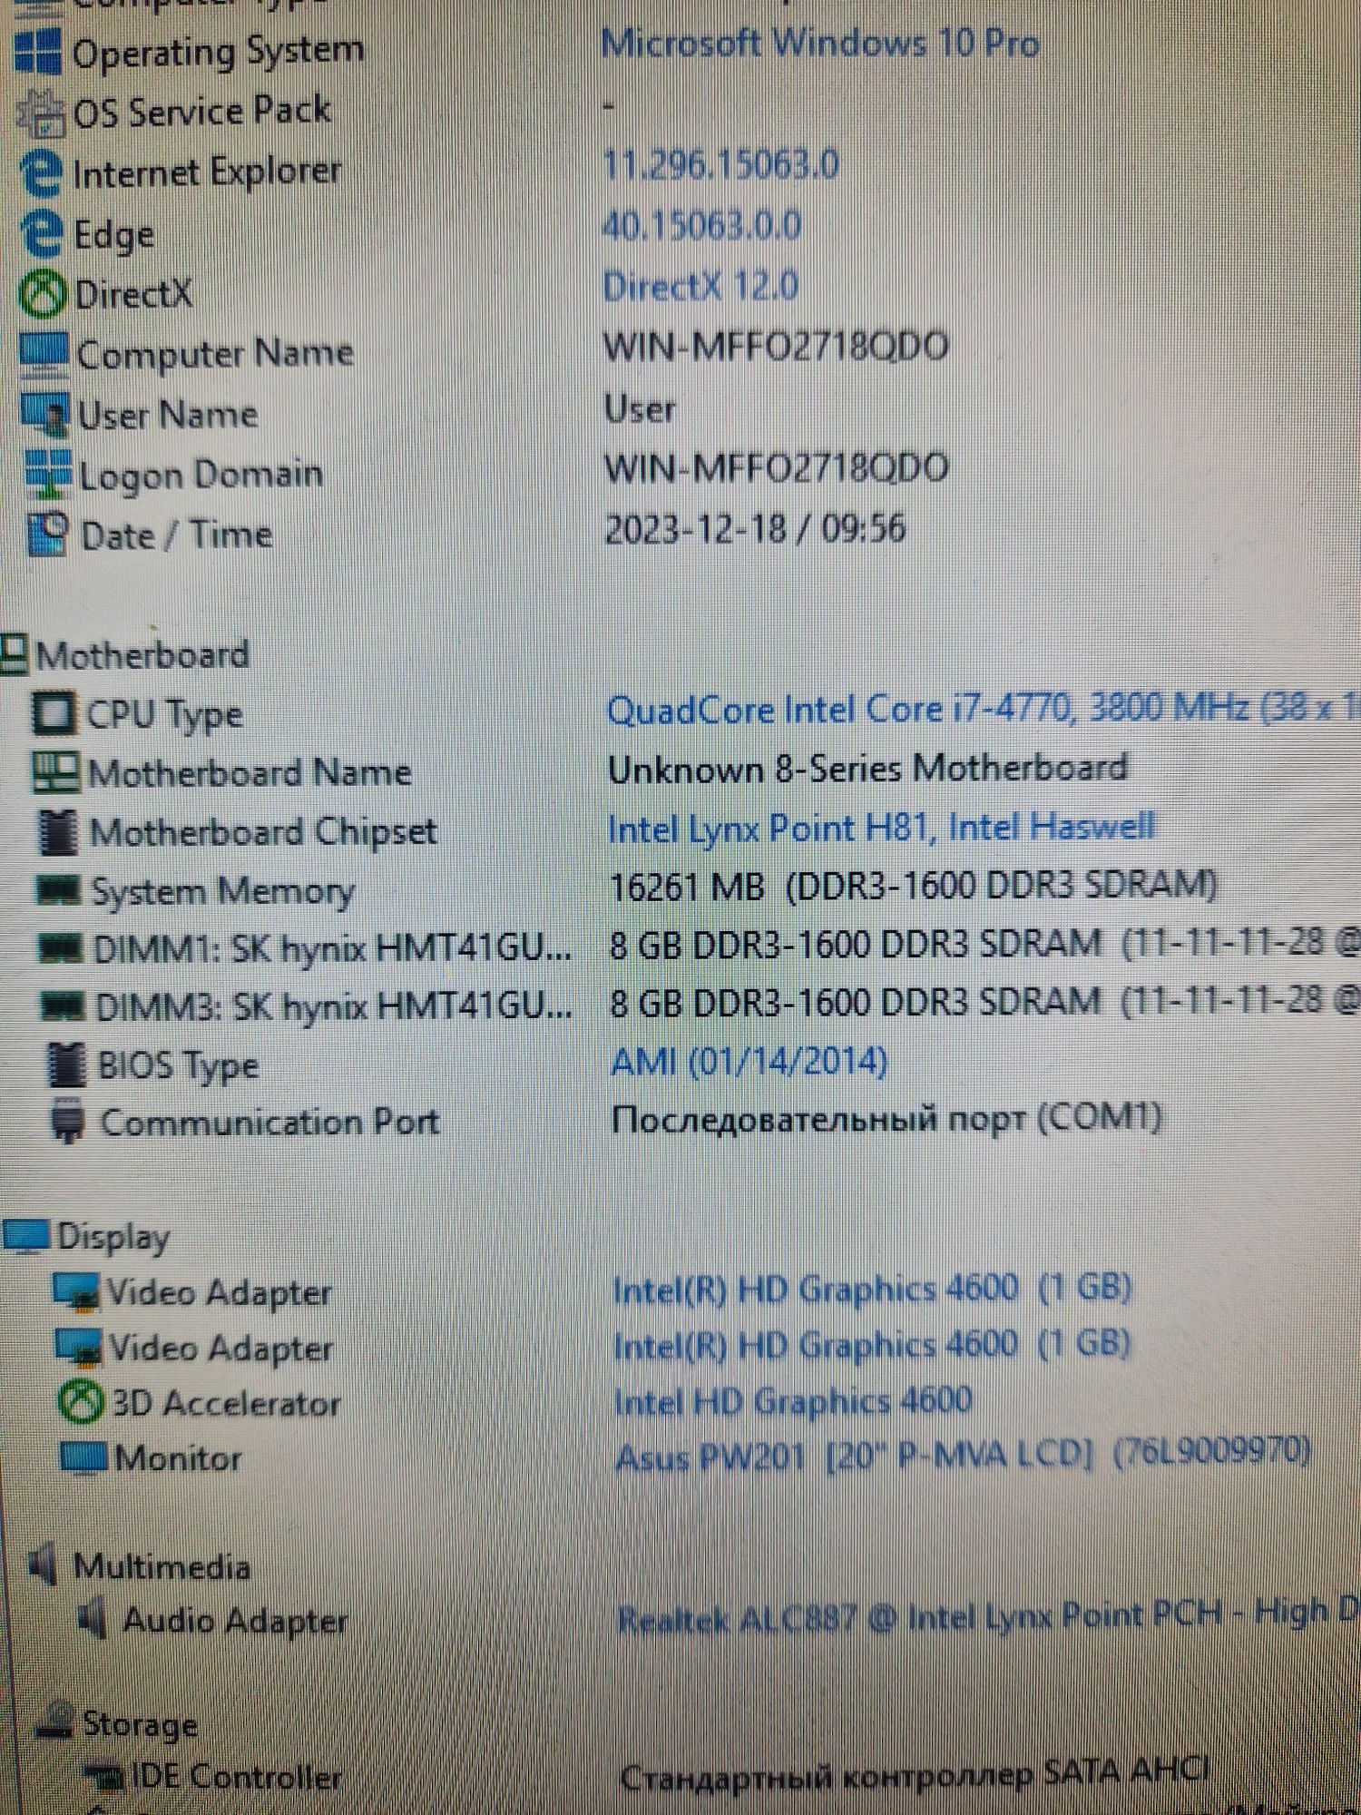Select the 'IDE Controller' label
Image resolution: width=1361 pixels, height=1815 pixels.
pyautogui.click(x=236, y=1778)
